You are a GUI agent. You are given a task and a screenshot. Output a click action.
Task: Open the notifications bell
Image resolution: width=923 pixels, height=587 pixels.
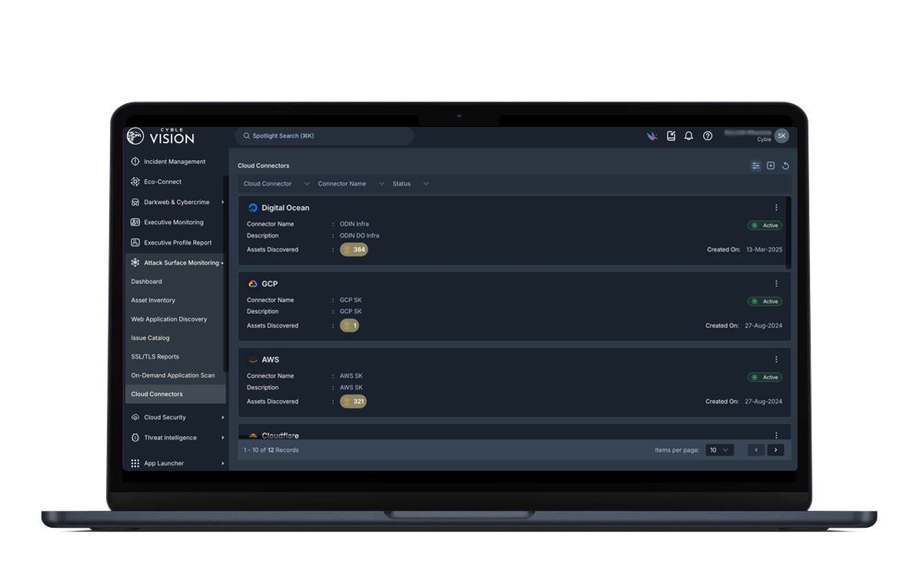click(x=688, y=136)
